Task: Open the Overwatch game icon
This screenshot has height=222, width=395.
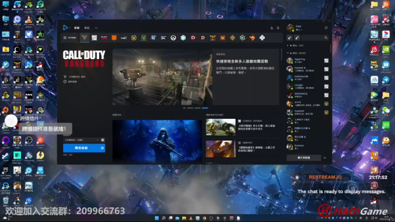Action: coord(173,38)
